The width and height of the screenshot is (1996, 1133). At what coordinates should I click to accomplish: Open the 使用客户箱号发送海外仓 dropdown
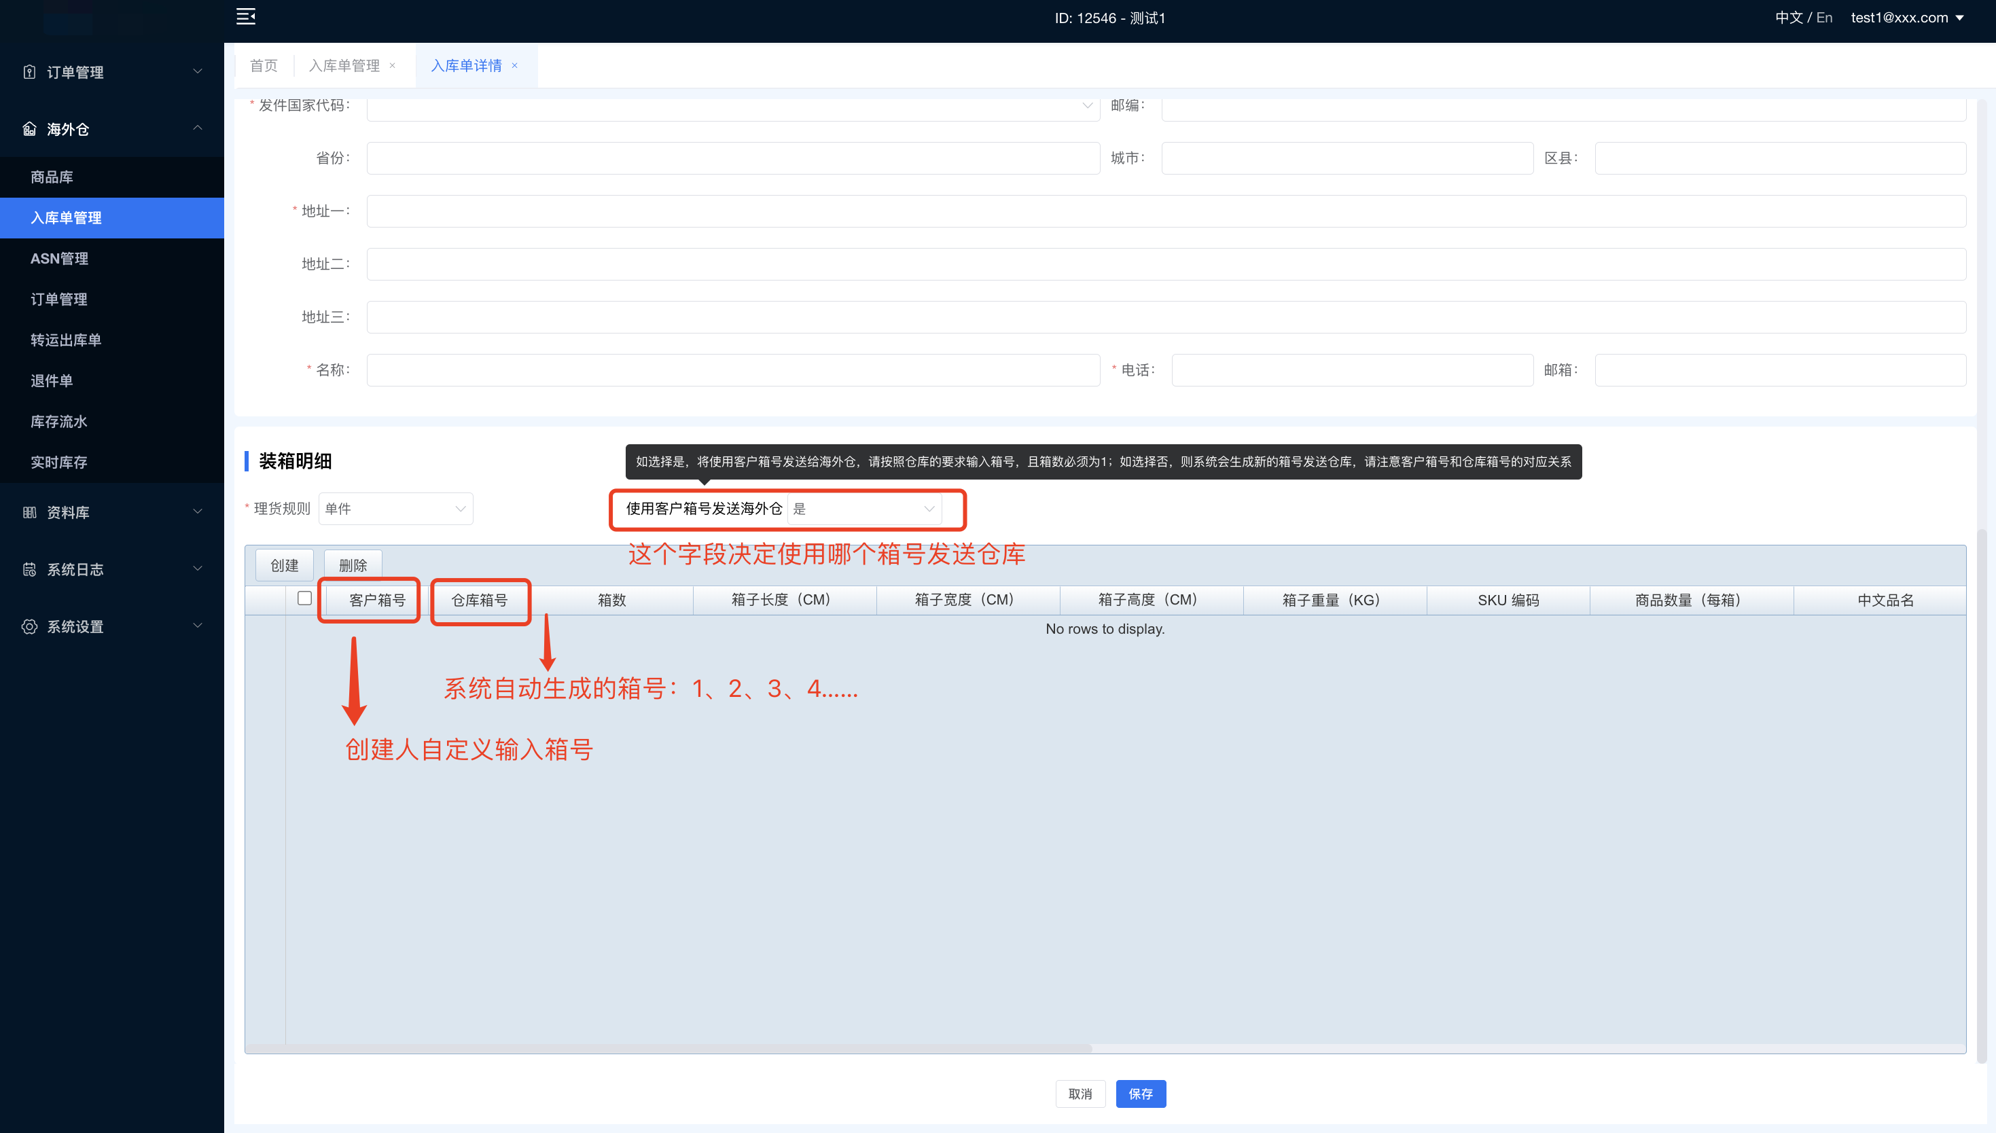pos(863,509)
